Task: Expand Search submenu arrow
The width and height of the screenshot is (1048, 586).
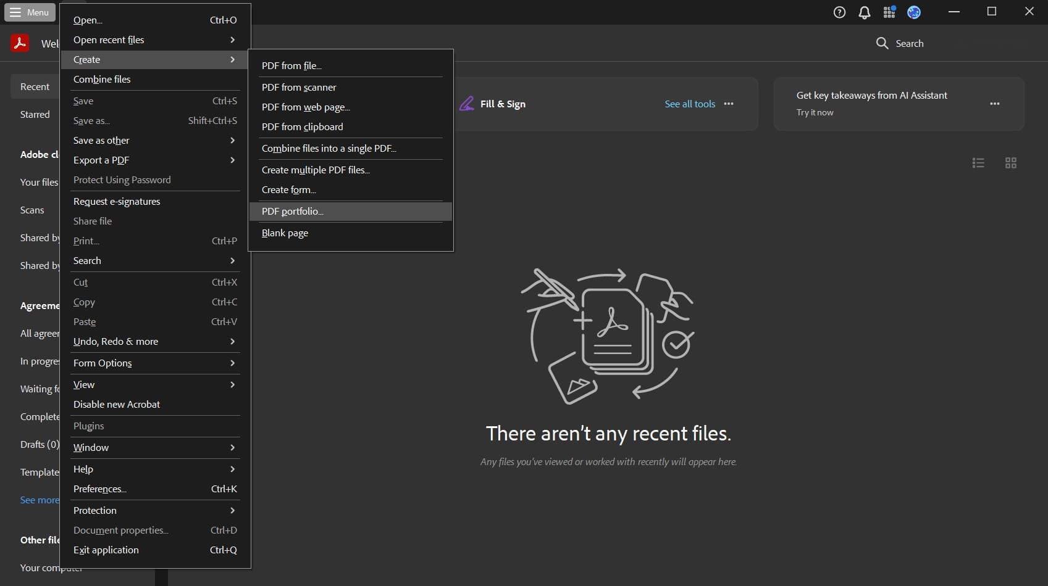Action: [232, 260]
